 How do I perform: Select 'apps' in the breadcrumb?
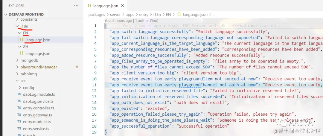click(130, 15)
